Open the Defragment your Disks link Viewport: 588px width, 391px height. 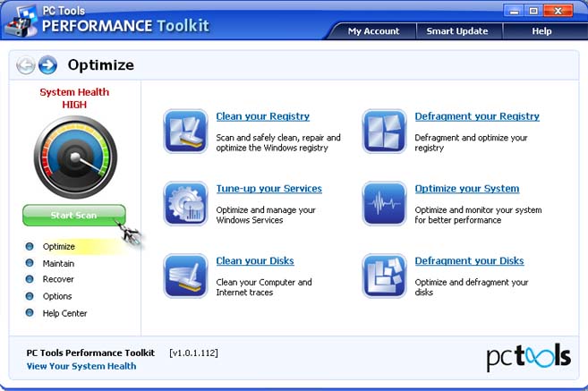tap(469, 261)
